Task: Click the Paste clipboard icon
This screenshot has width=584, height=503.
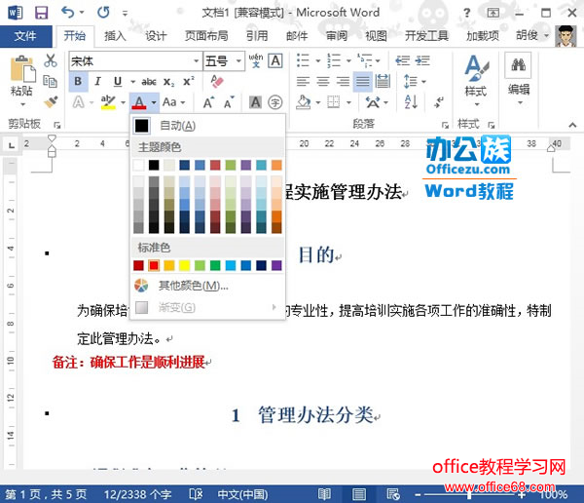Action: point(22,69)
